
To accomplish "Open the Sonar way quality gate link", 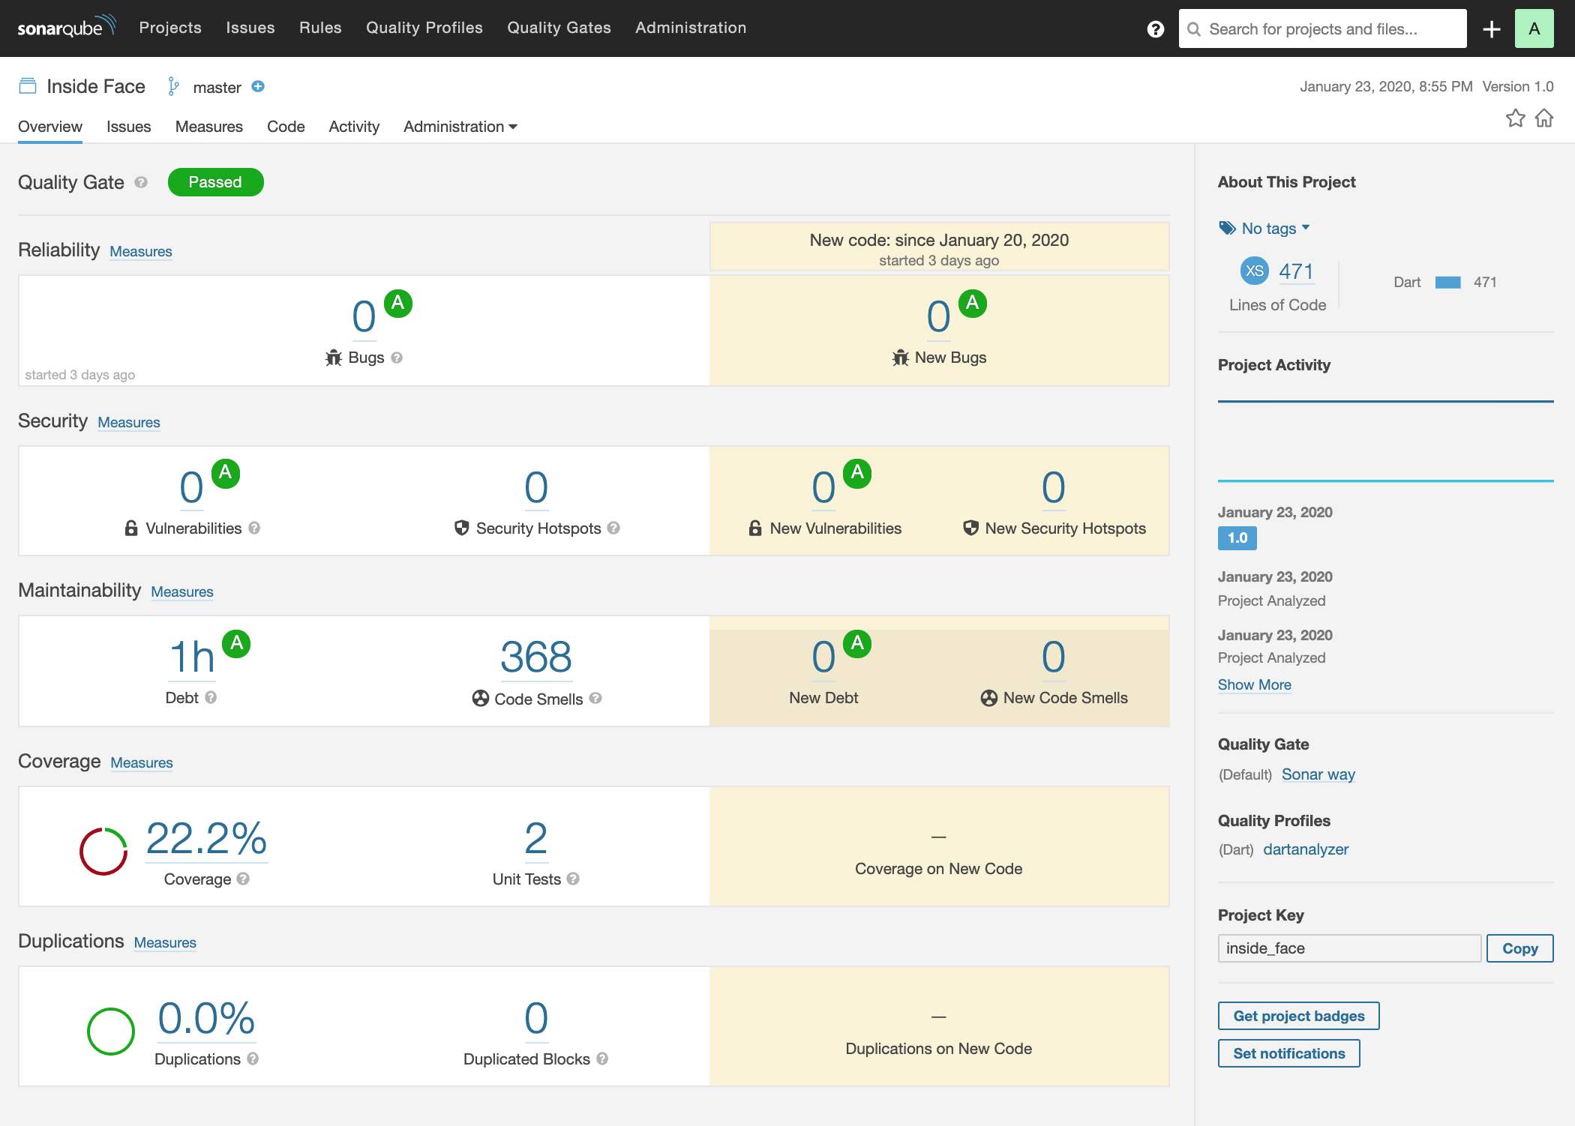I will 1318,774.
